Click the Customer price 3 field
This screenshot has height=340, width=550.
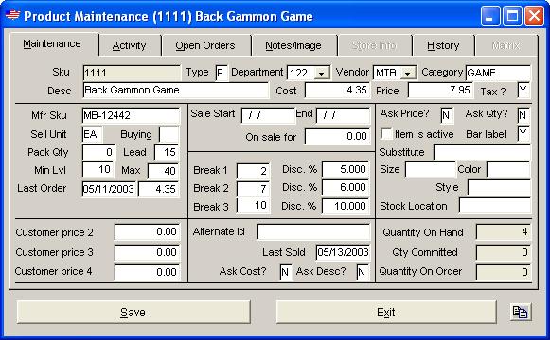[x=148, y=252]
